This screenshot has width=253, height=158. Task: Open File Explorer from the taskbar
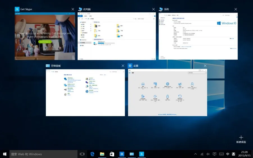tap(102, 154)
